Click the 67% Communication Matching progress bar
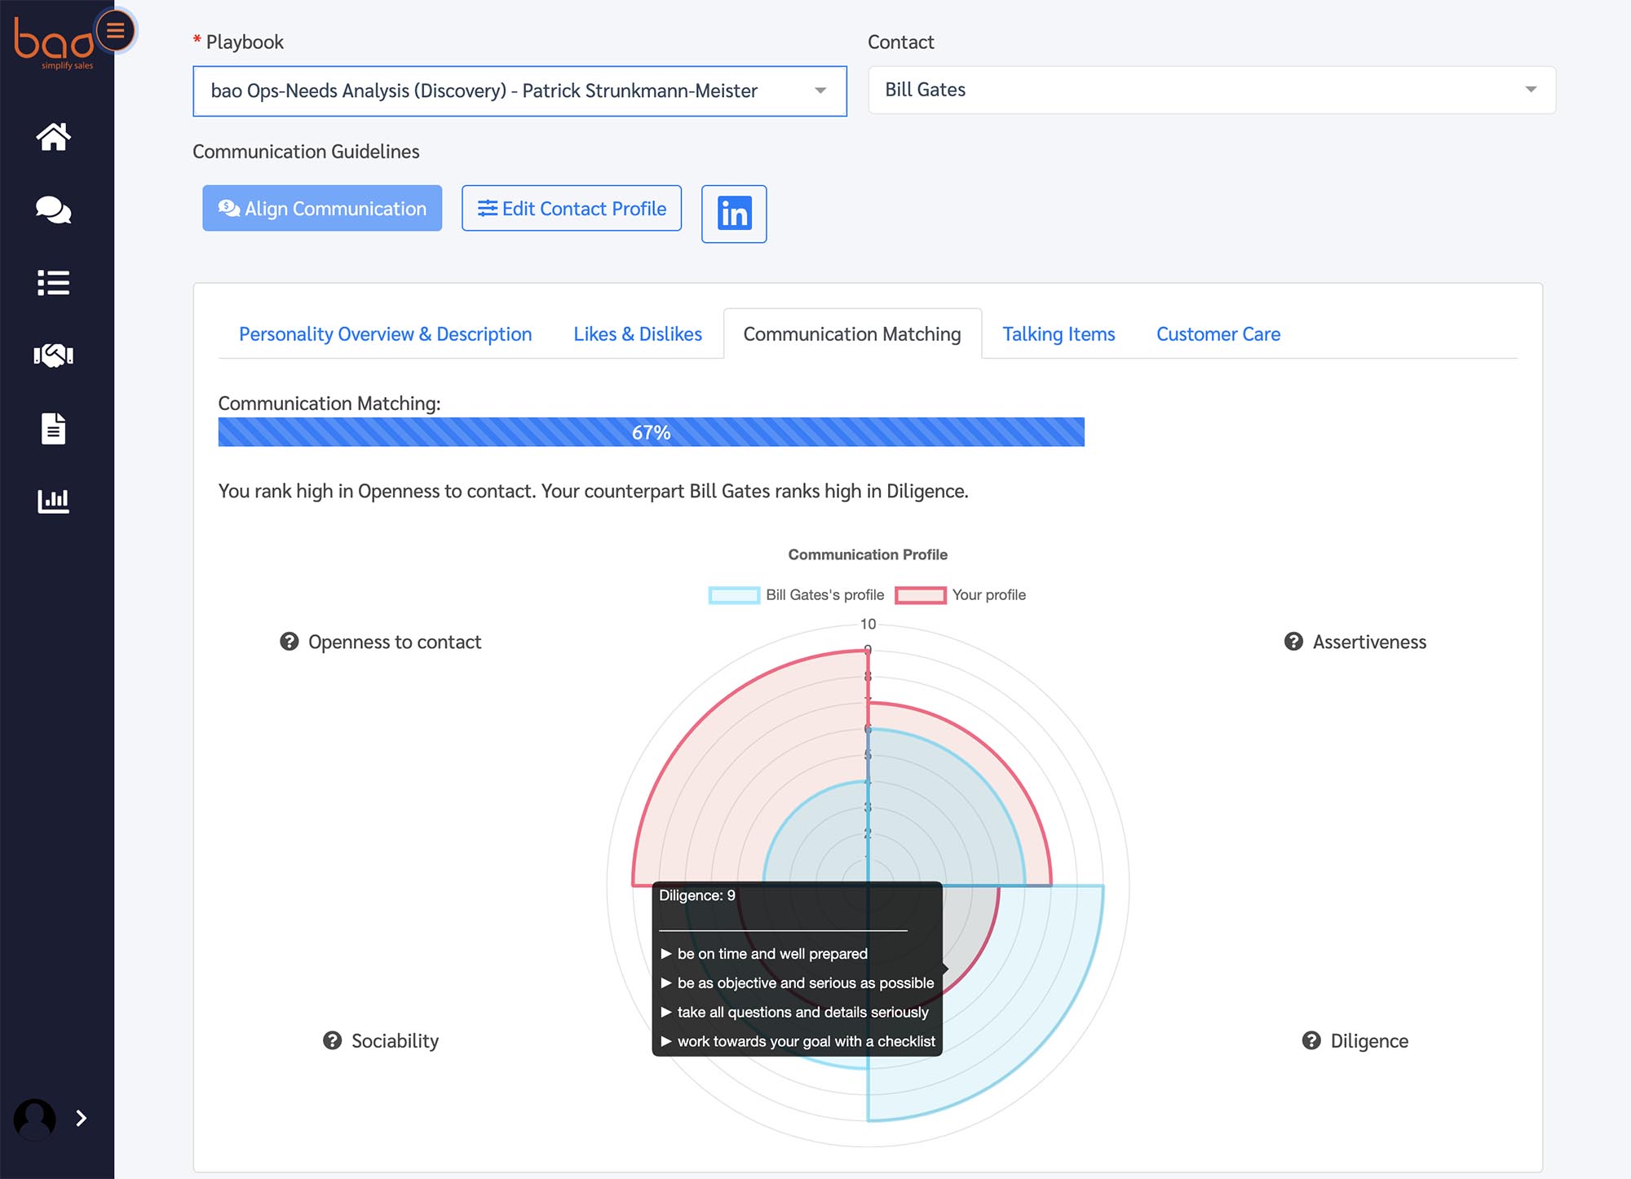 coord(652,432)
